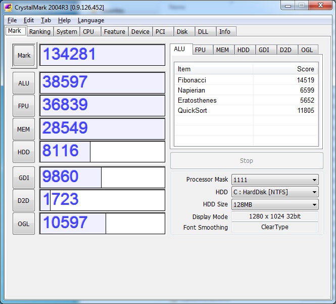
Task: Run the OGL benchmark button
Action: click(x=24, y=224)
